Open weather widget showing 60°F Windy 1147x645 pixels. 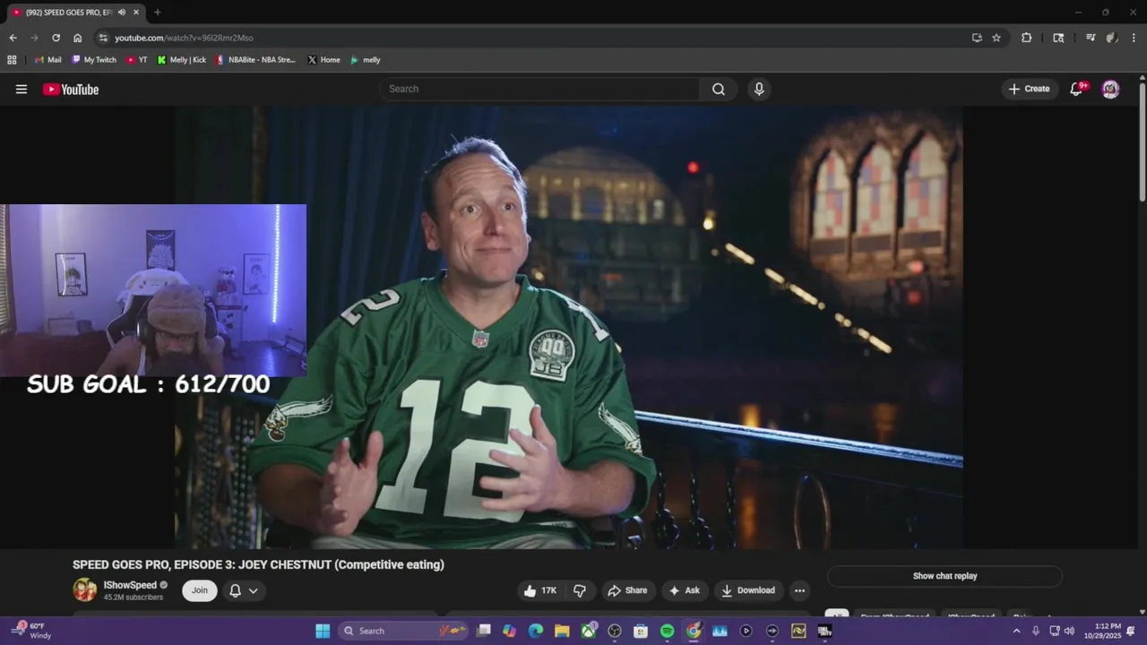point(30,631)
